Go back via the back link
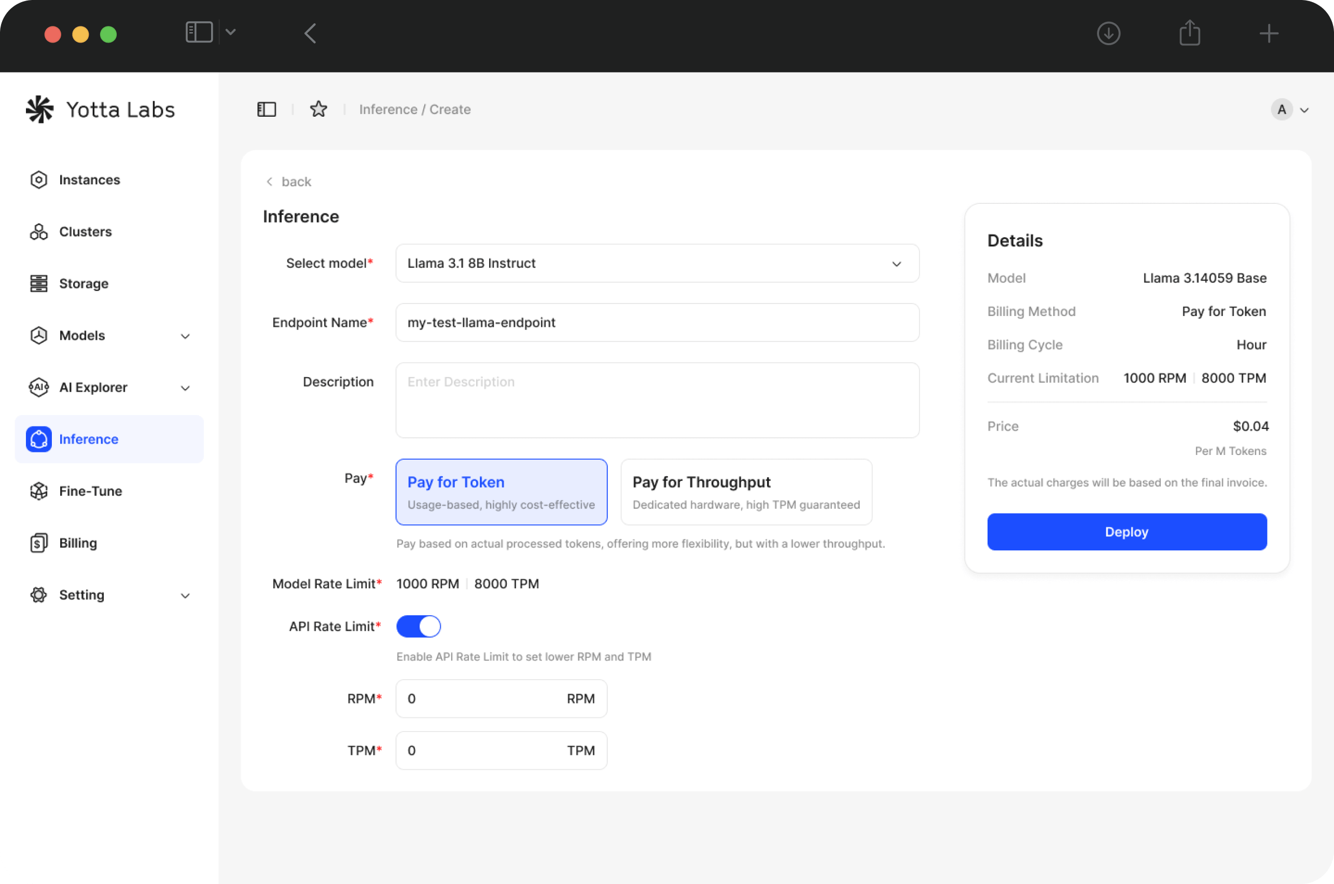This screenshot has height=884, width=1334. (x=288, y=182)
